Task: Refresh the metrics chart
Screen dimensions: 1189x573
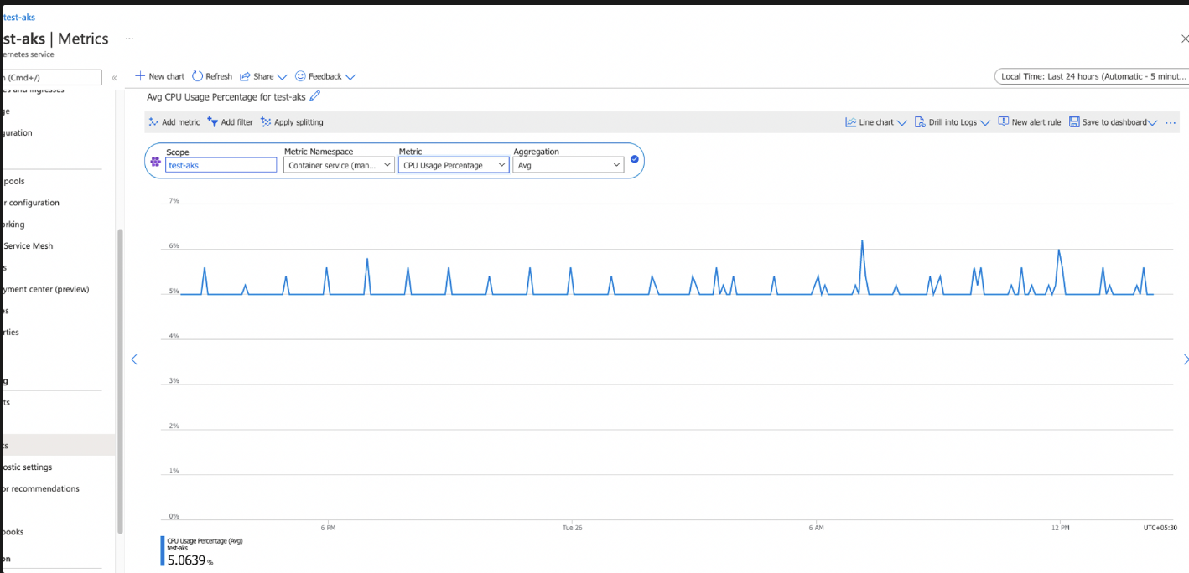Action: (212, 76)
